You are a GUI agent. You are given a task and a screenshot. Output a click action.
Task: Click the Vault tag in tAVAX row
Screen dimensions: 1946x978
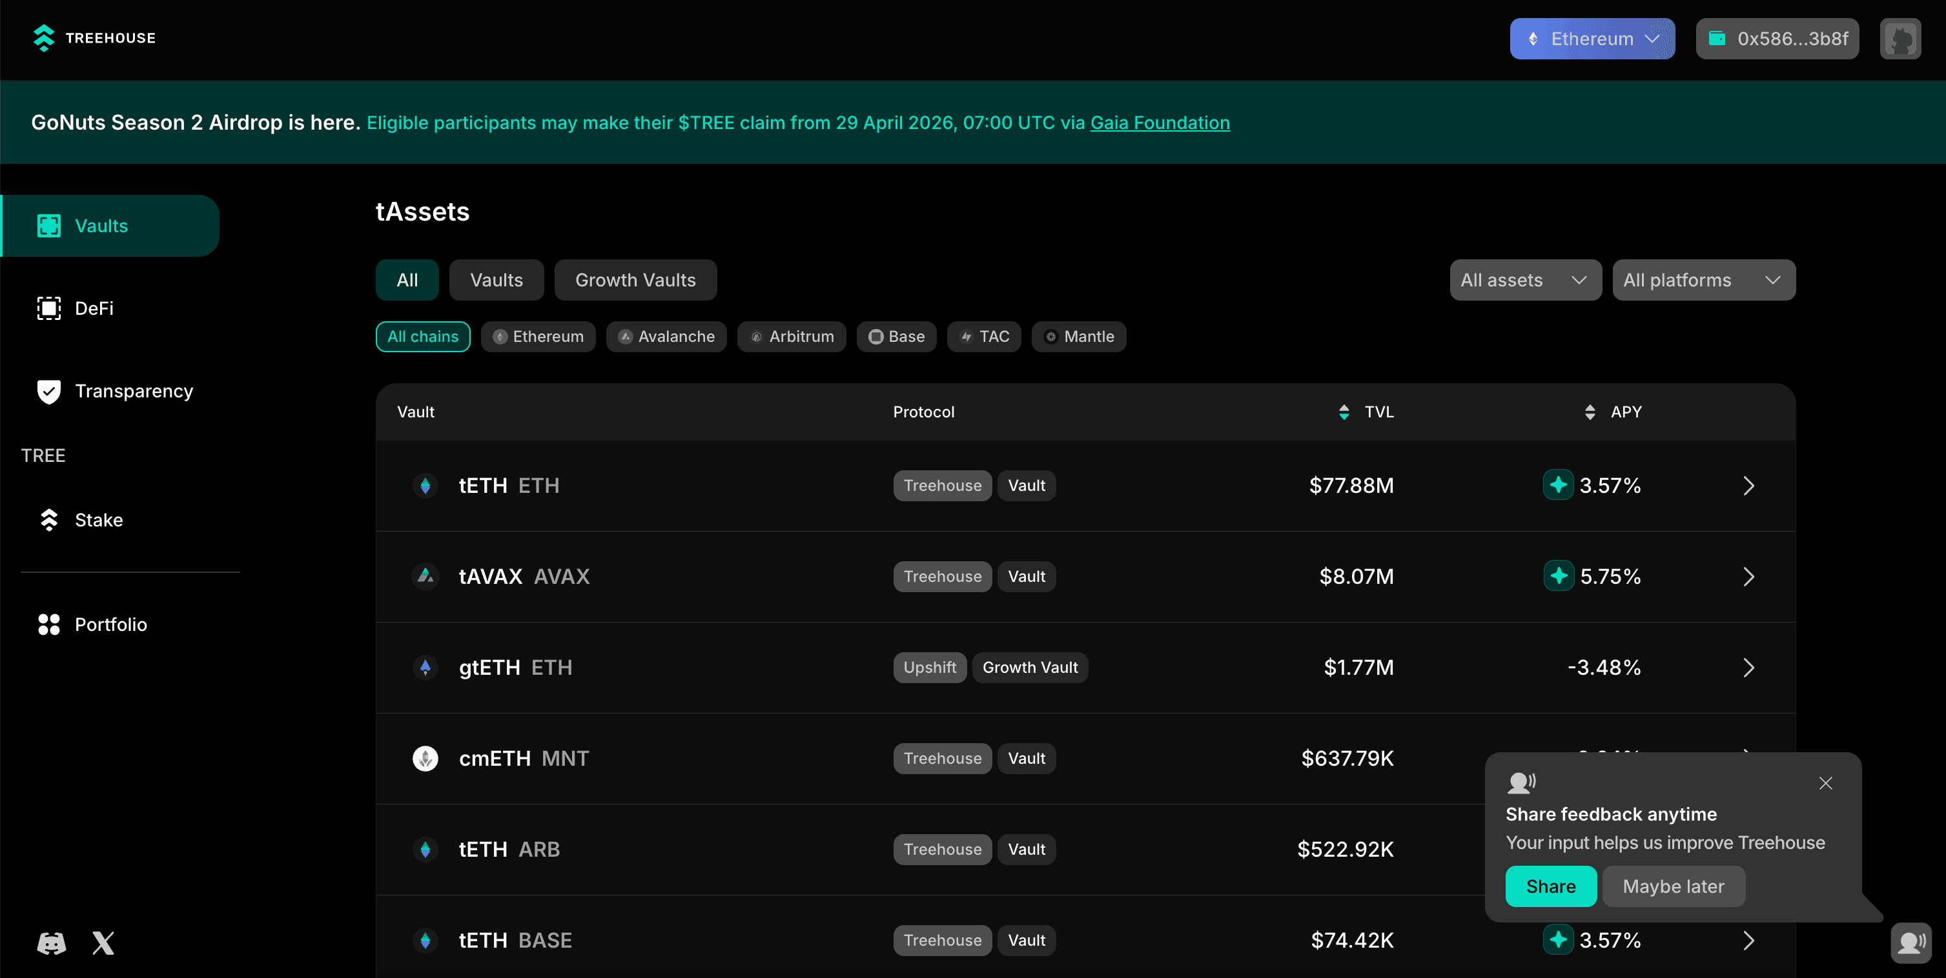(x=1027, y=577)
